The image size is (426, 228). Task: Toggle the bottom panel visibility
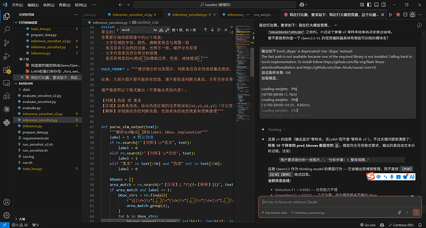pos(376,4)
